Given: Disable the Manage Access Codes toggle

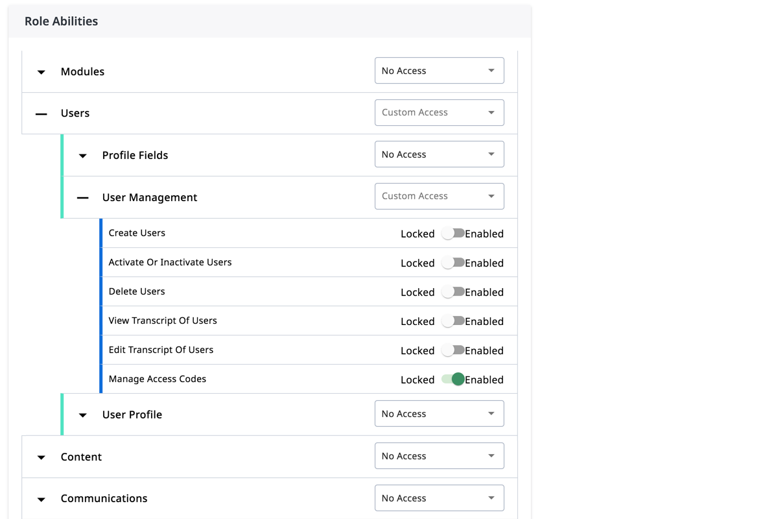Looking at the screenshot, I should tap(454, 379).
